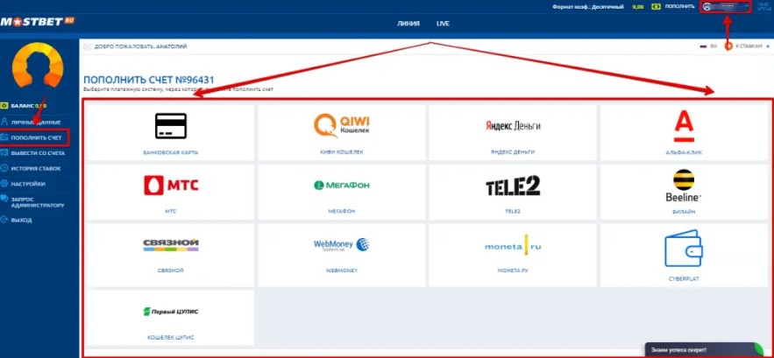
Task: Choose MTS mobile payment logo
Action: pos(170,185)
